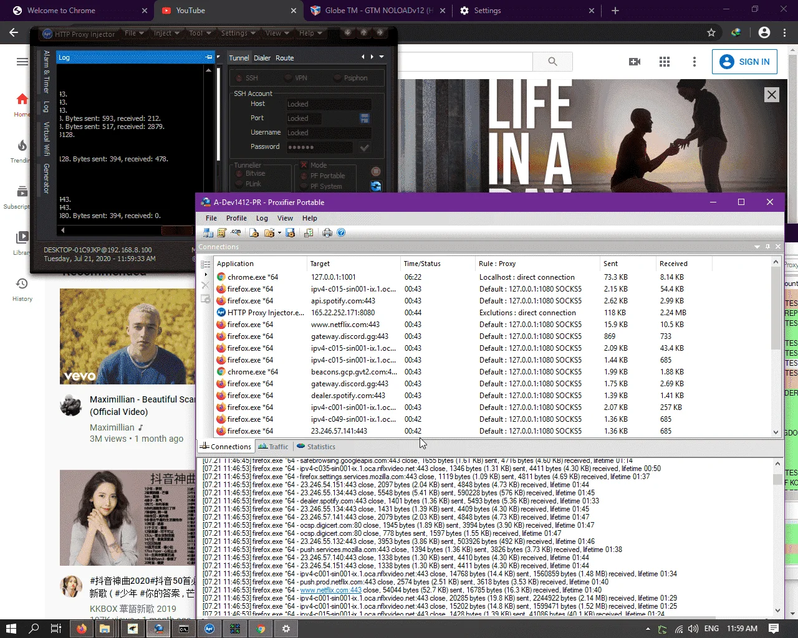This screenshot has height=638, width=798.
Task: Switch to Traffic tab in Proxifier
Action: click(273, 447)
